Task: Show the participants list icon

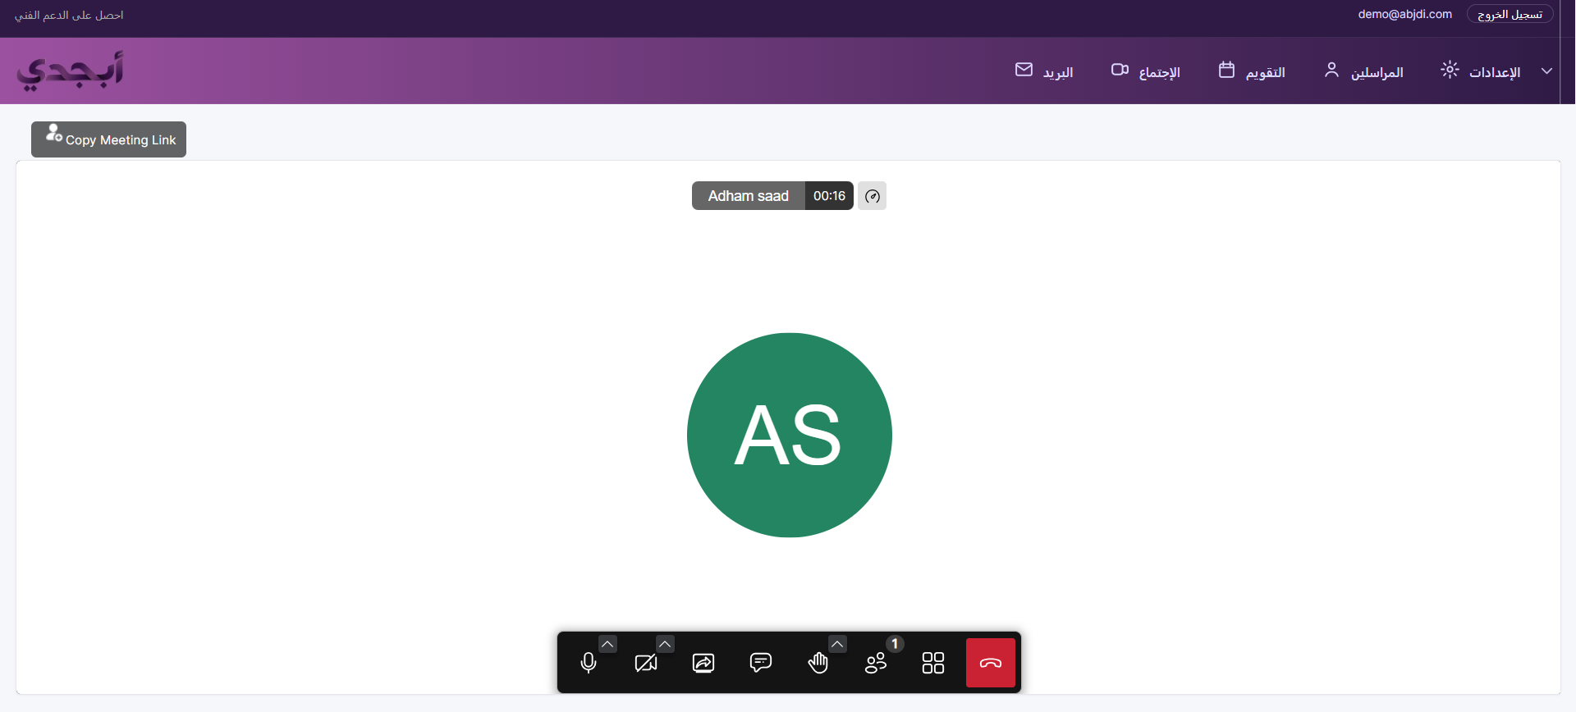Action: (x=876, y=663)
